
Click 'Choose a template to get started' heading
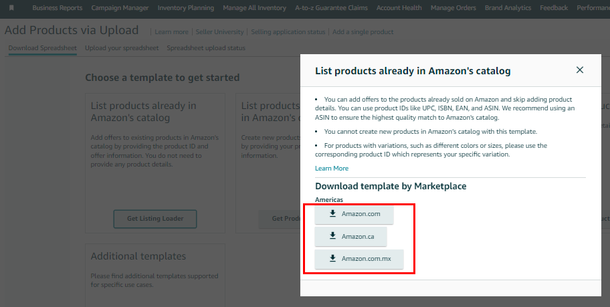coord(163,78)
